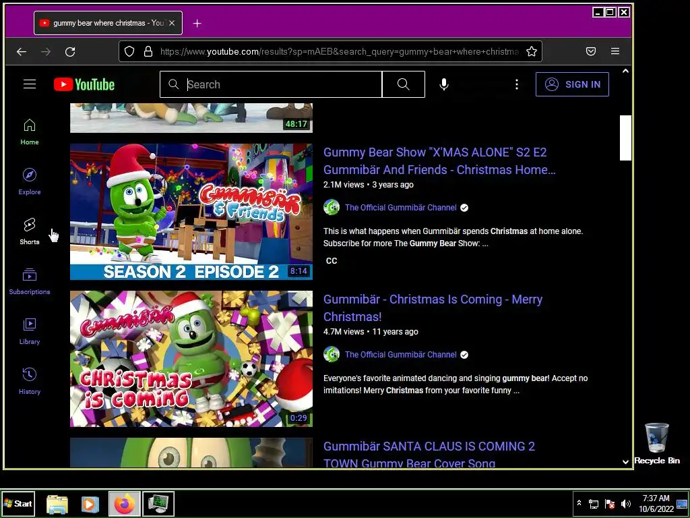Open Gummibär Christmas Is Coming title link

coord(433,308)
